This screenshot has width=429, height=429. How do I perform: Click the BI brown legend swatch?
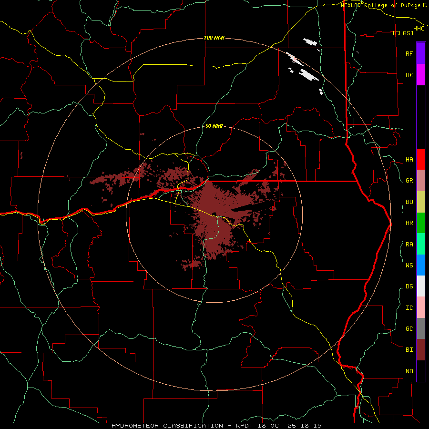pyautogui.click(x=421, y=350)
